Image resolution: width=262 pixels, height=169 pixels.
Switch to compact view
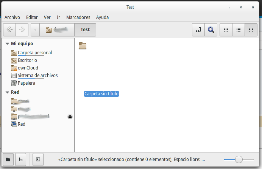coord(251,30)
